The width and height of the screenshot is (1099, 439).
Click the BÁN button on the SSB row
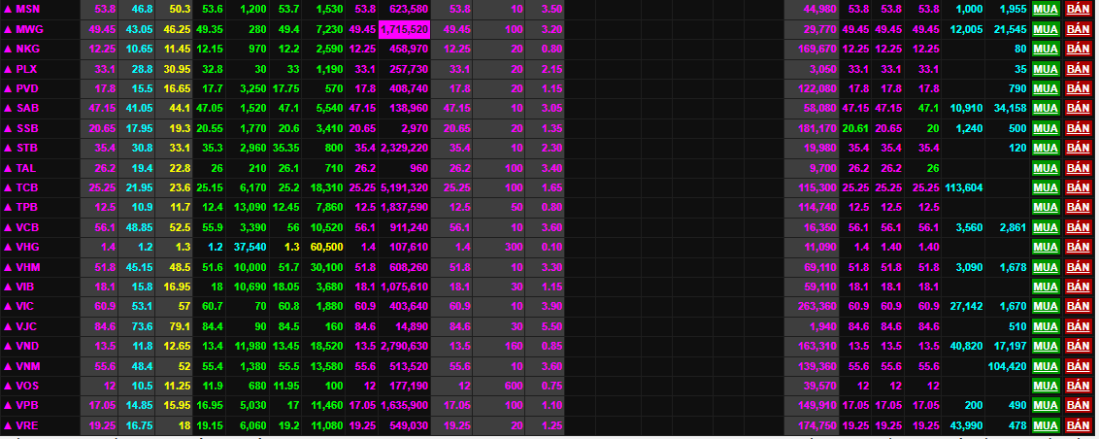(1078, 128)
